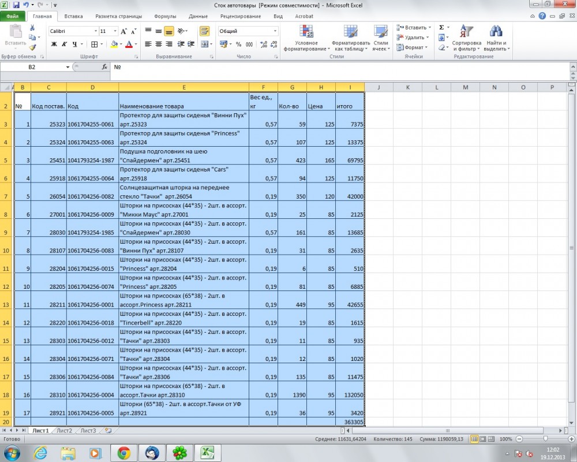This screenshot has height=462, width=577.
Task: Switch to Вставка ribbon tab
Action: pos(73,16)
